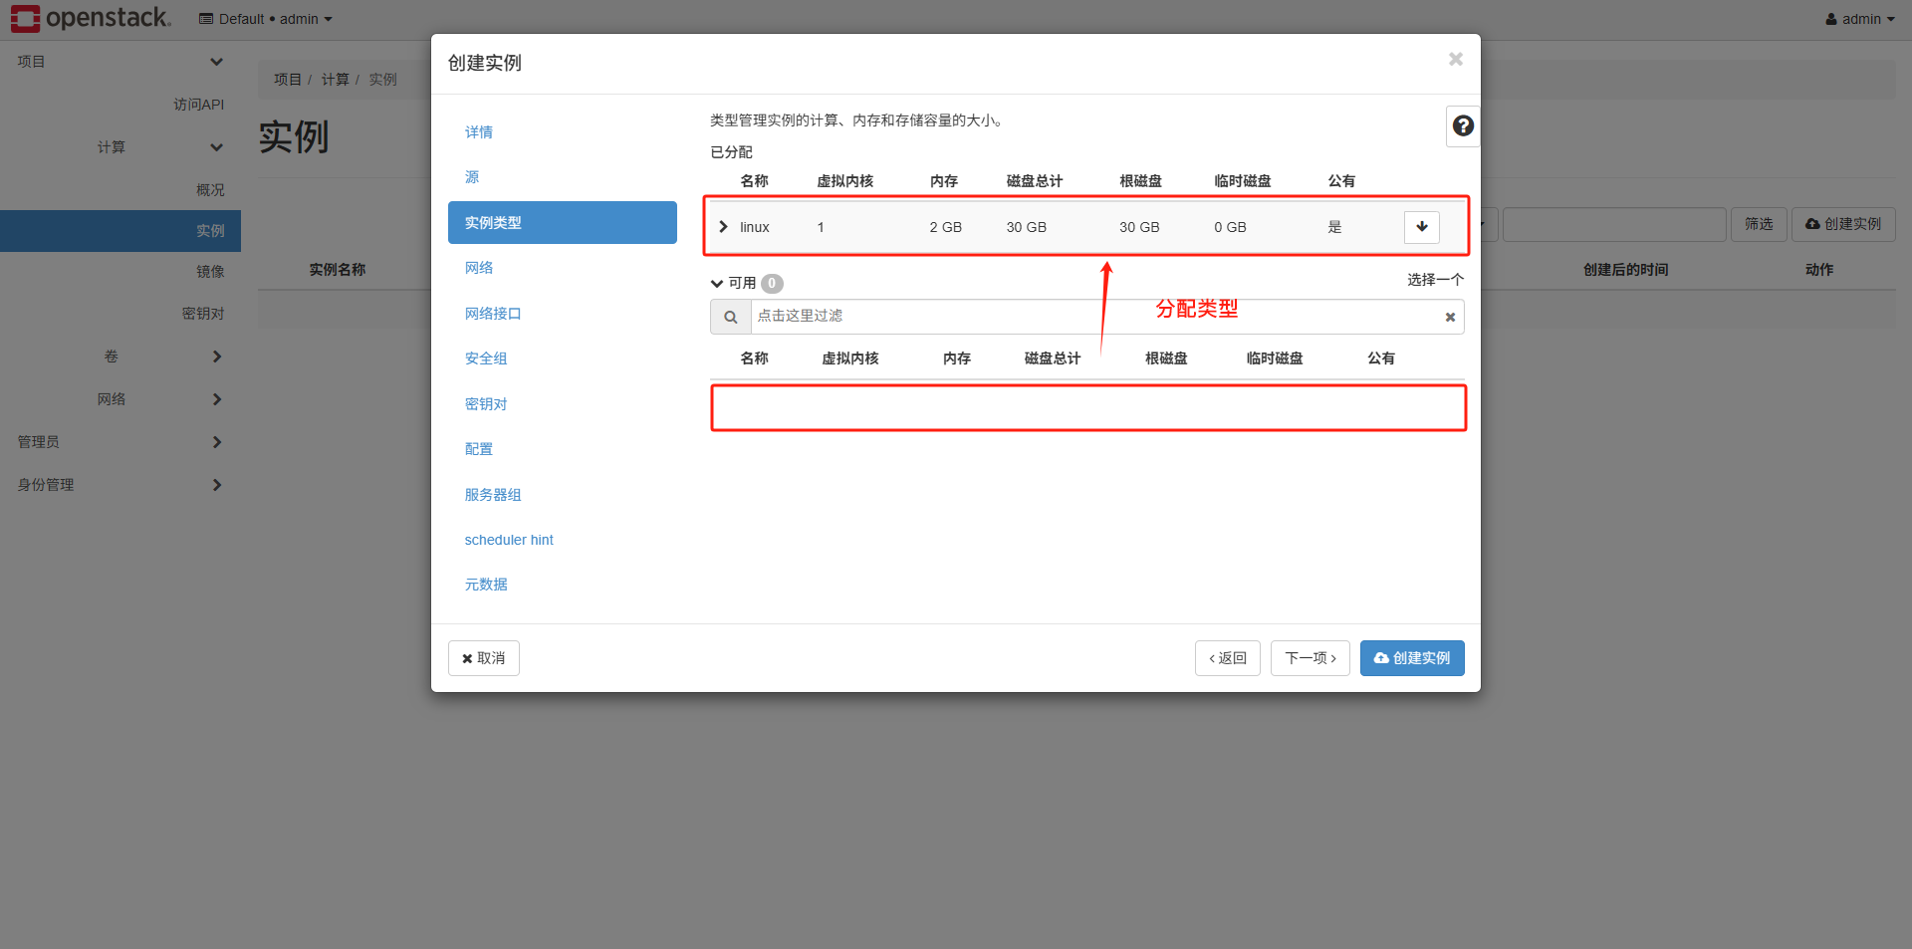1912x949 pixels.
Task: Expand the 身份管理 sidebar section
Action: pyautogui.click(x=119, y=485)
